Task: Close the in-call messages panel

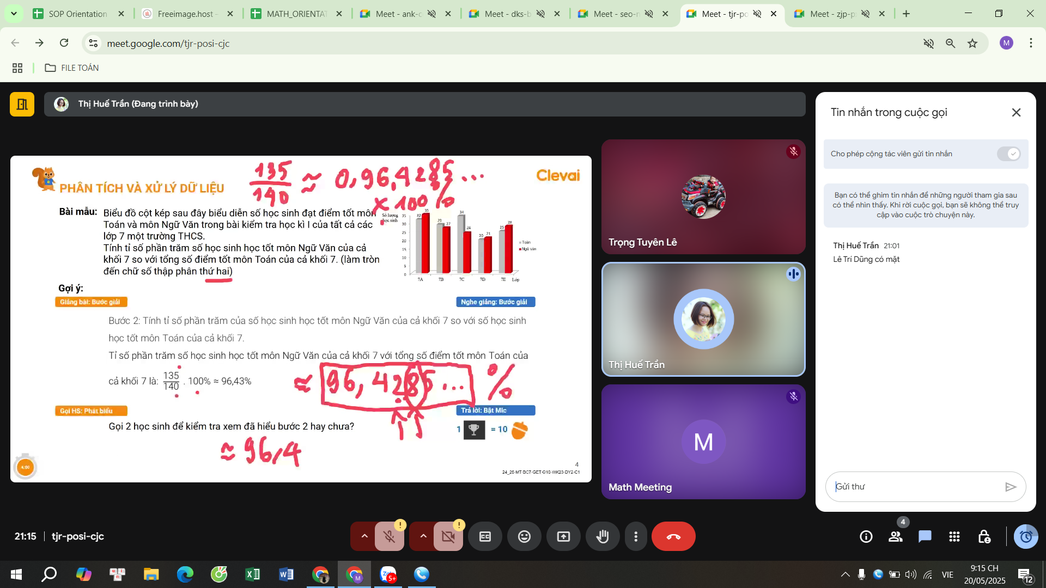Action: (x=1016, y=113)
